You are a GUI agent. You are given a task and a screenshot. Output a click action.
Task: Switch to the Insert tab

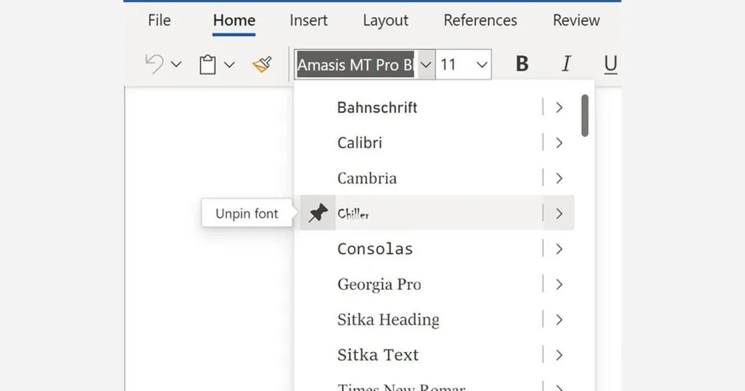tap(308, 20)
